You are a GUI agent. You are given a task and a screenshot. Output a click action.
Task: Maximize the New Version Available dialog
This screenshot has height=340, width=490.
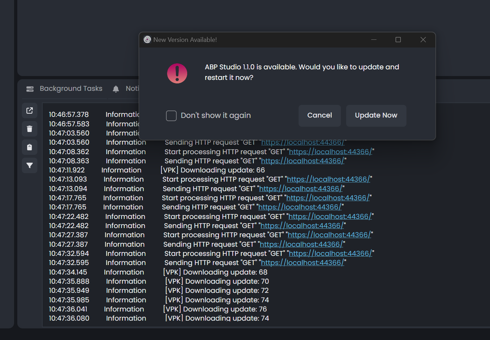click(398, 40)
